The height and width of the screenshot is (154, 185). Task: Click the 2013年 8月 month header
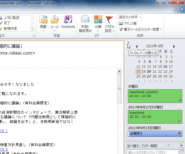(155, 46)
